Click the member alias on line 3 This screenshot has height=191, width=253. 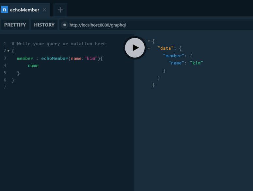[25, 58]
